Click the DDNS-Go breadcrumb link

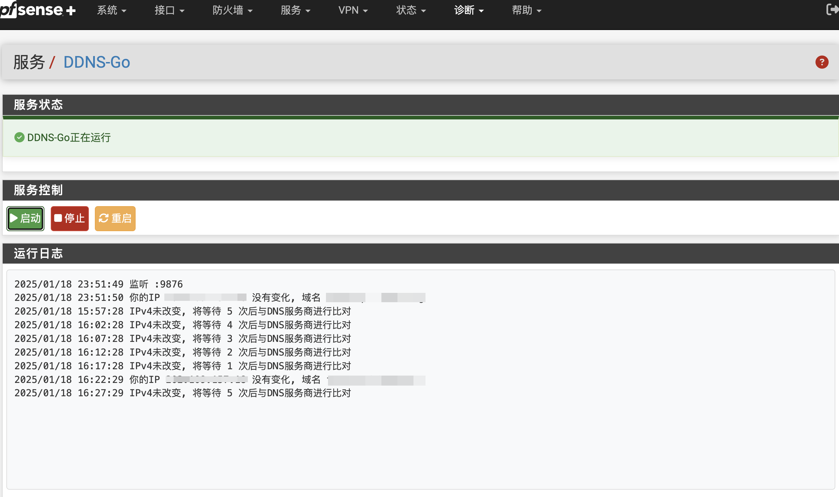[97, 62]
